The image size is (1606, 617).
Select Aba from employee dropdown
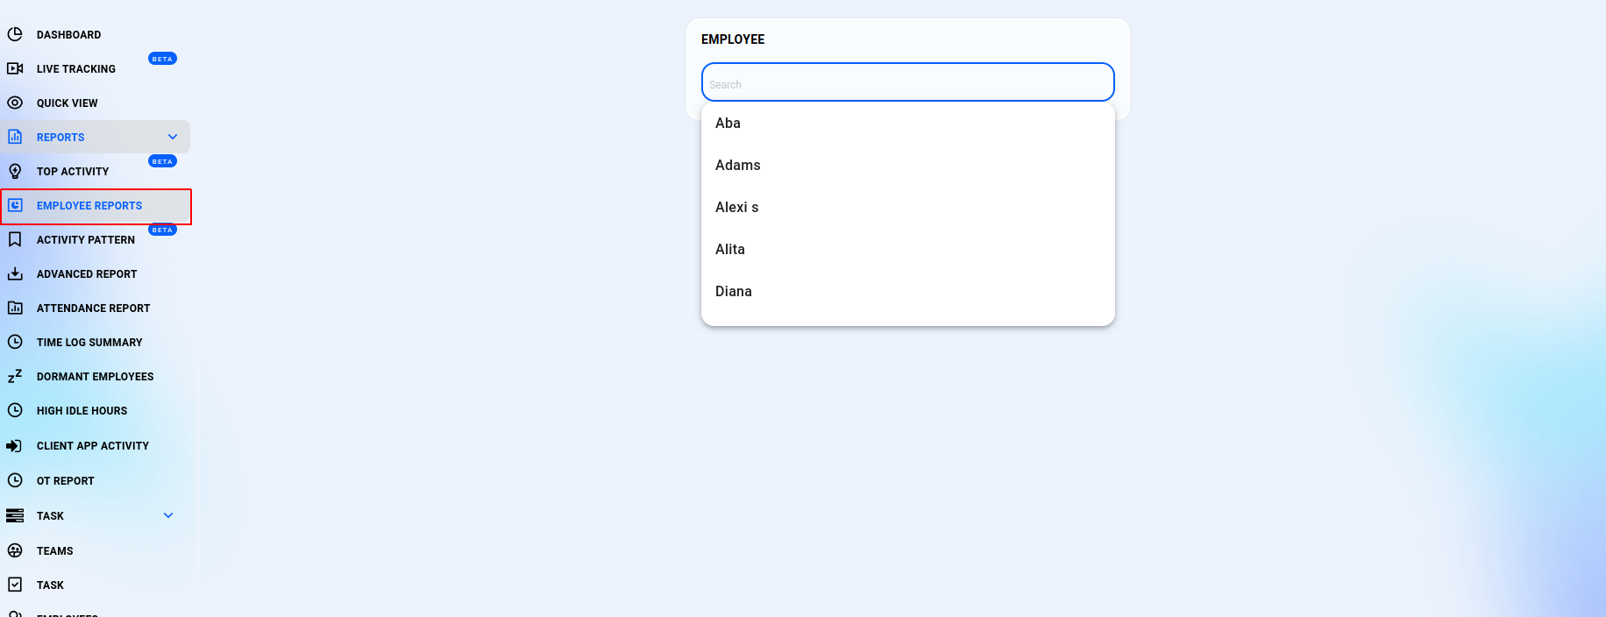728,124
